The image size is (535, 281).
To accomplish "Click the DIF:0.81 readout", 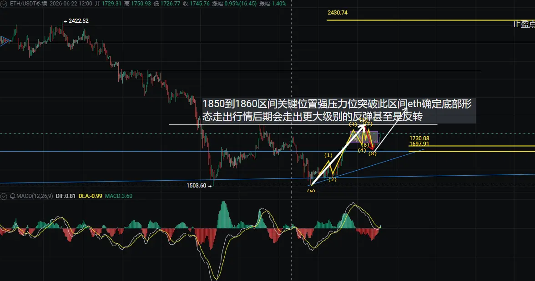I will [66, 196].
